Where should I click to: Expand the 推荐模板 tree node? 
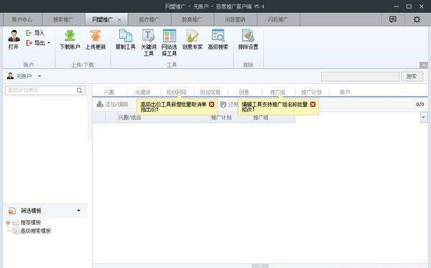(x=8, y=222)
